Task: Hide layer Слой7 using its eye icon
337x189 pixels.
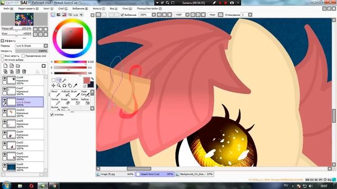Action: tap(4, 89)
